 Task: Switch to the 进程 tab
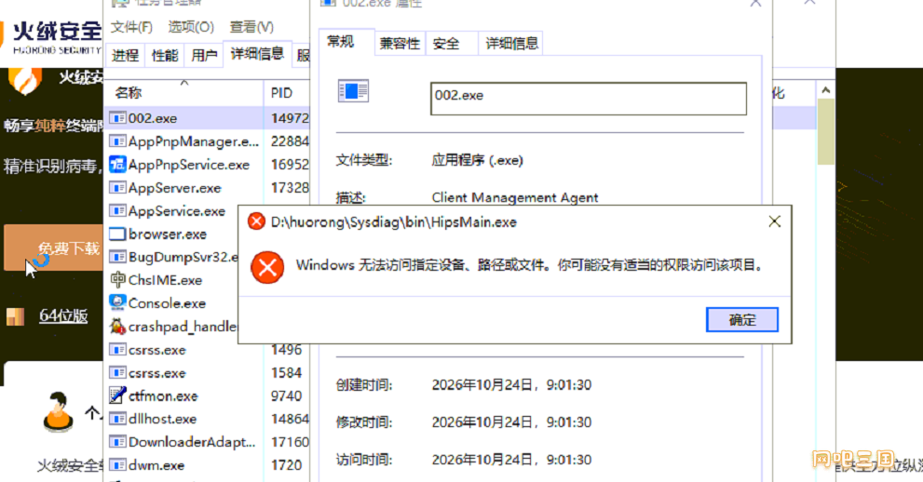pyautogui.click(x=126, y=56)
